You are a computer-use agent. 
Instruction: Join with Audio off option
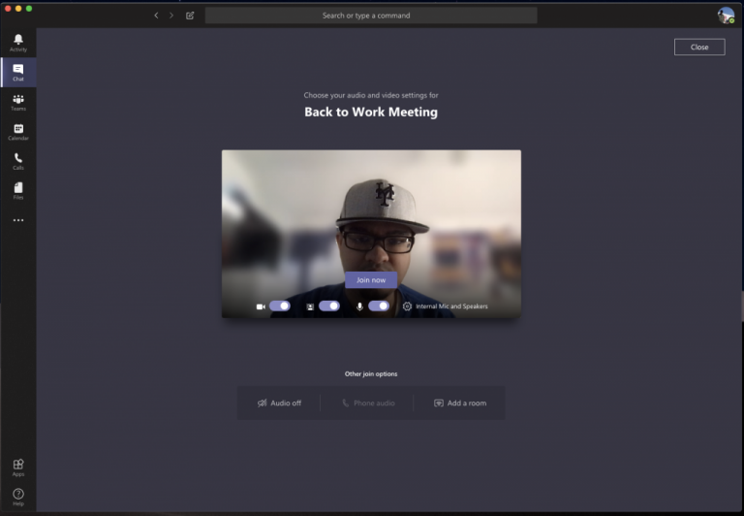[x=279, y=403]
